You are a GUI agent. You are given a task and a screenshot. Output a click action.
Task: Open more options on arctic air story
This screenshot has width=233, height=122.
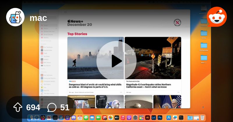(x=121, y=92)
